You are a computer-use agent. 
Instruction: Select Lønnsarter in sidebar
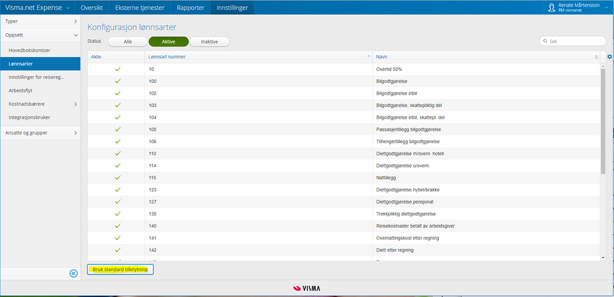click(x=40, y=63)
